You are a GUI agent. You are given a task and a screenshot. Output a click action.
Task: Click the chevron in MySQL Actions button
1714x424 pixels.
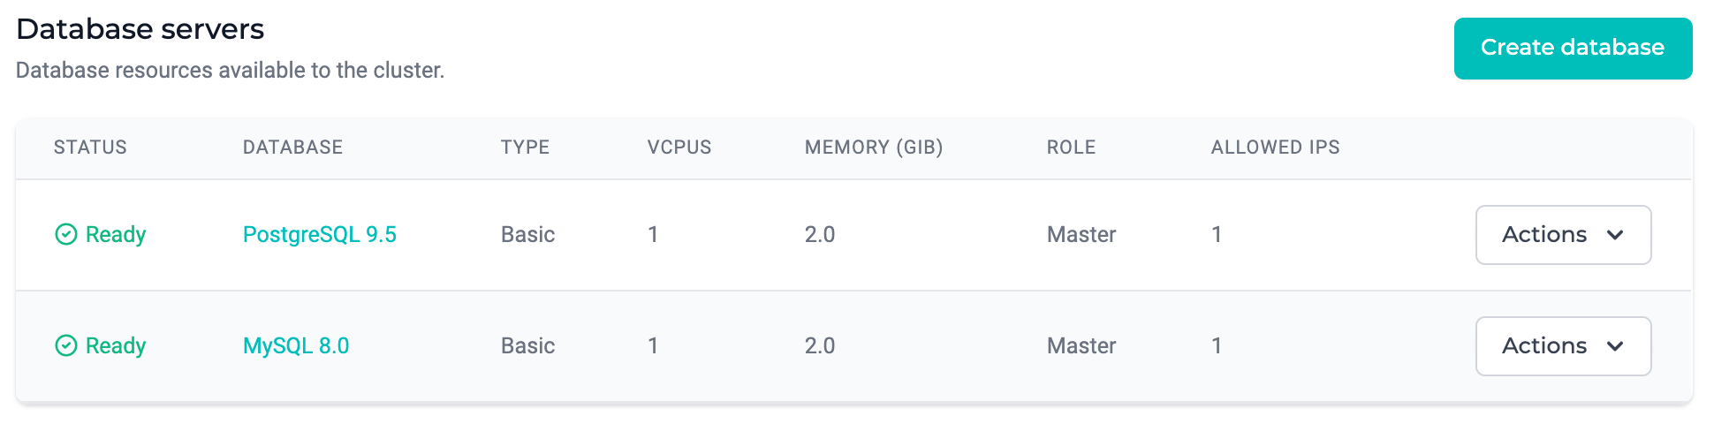(x=1615, y=346)
